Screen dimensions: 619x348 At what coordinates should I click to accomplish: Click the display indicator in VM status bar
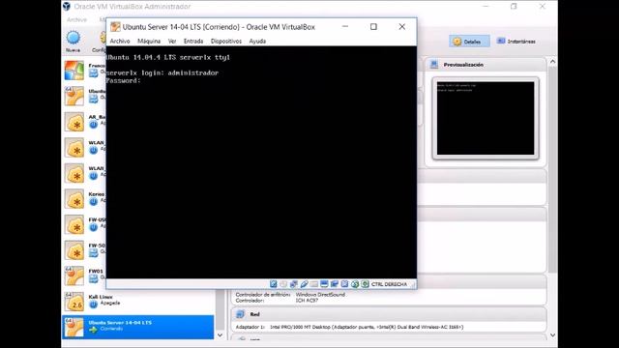(x=324, y=283)
